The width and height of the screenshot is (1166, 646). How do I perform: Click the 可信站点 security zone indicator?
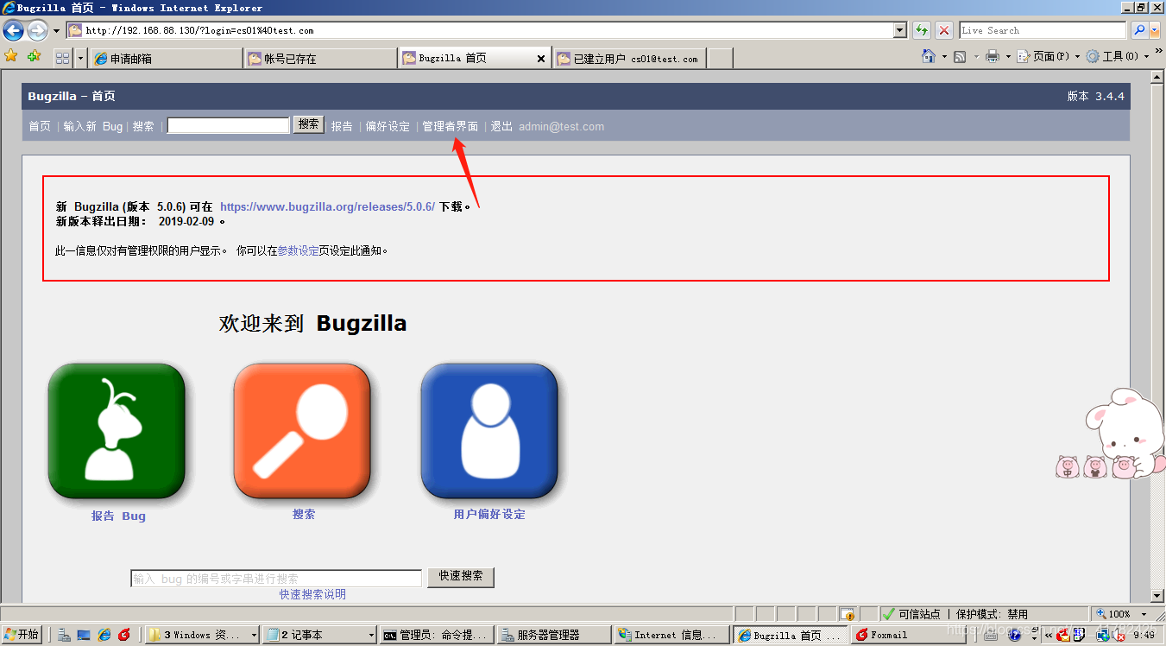[x=911, y=614]
